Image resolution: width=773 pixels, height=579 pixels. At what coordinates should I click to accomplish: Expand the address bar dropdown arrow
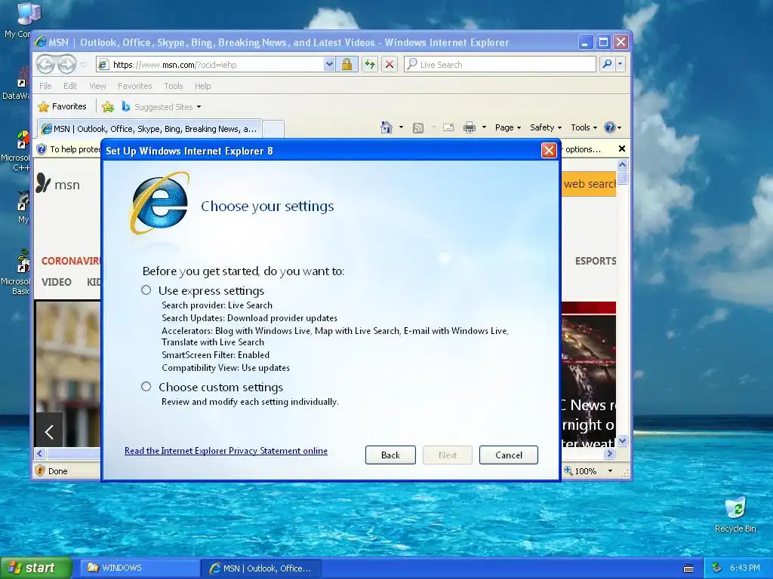pyautogui.click(x=329, y=65)
